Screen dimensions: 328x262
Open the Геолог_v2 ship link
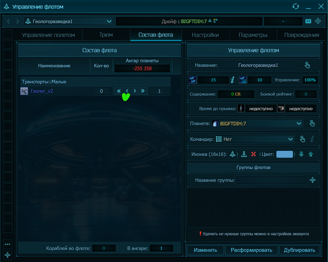coord(42,91)
